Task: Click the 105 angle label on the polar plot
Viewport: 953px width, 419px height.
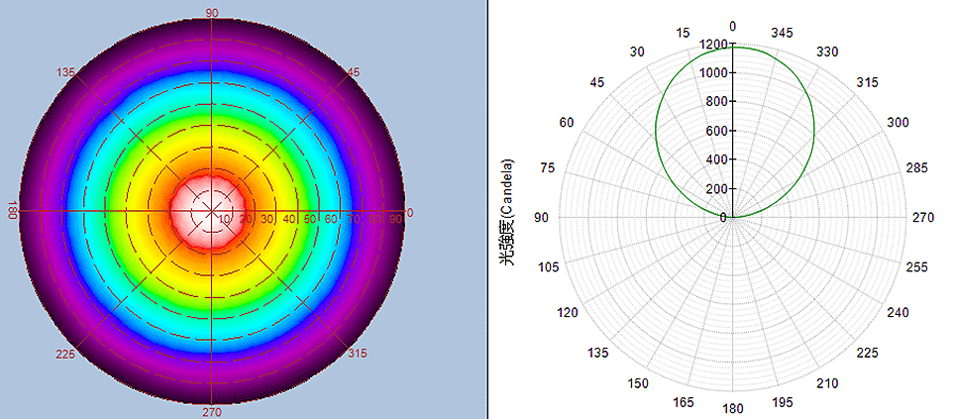Action: pyautogui.click(x=548, y=267)
